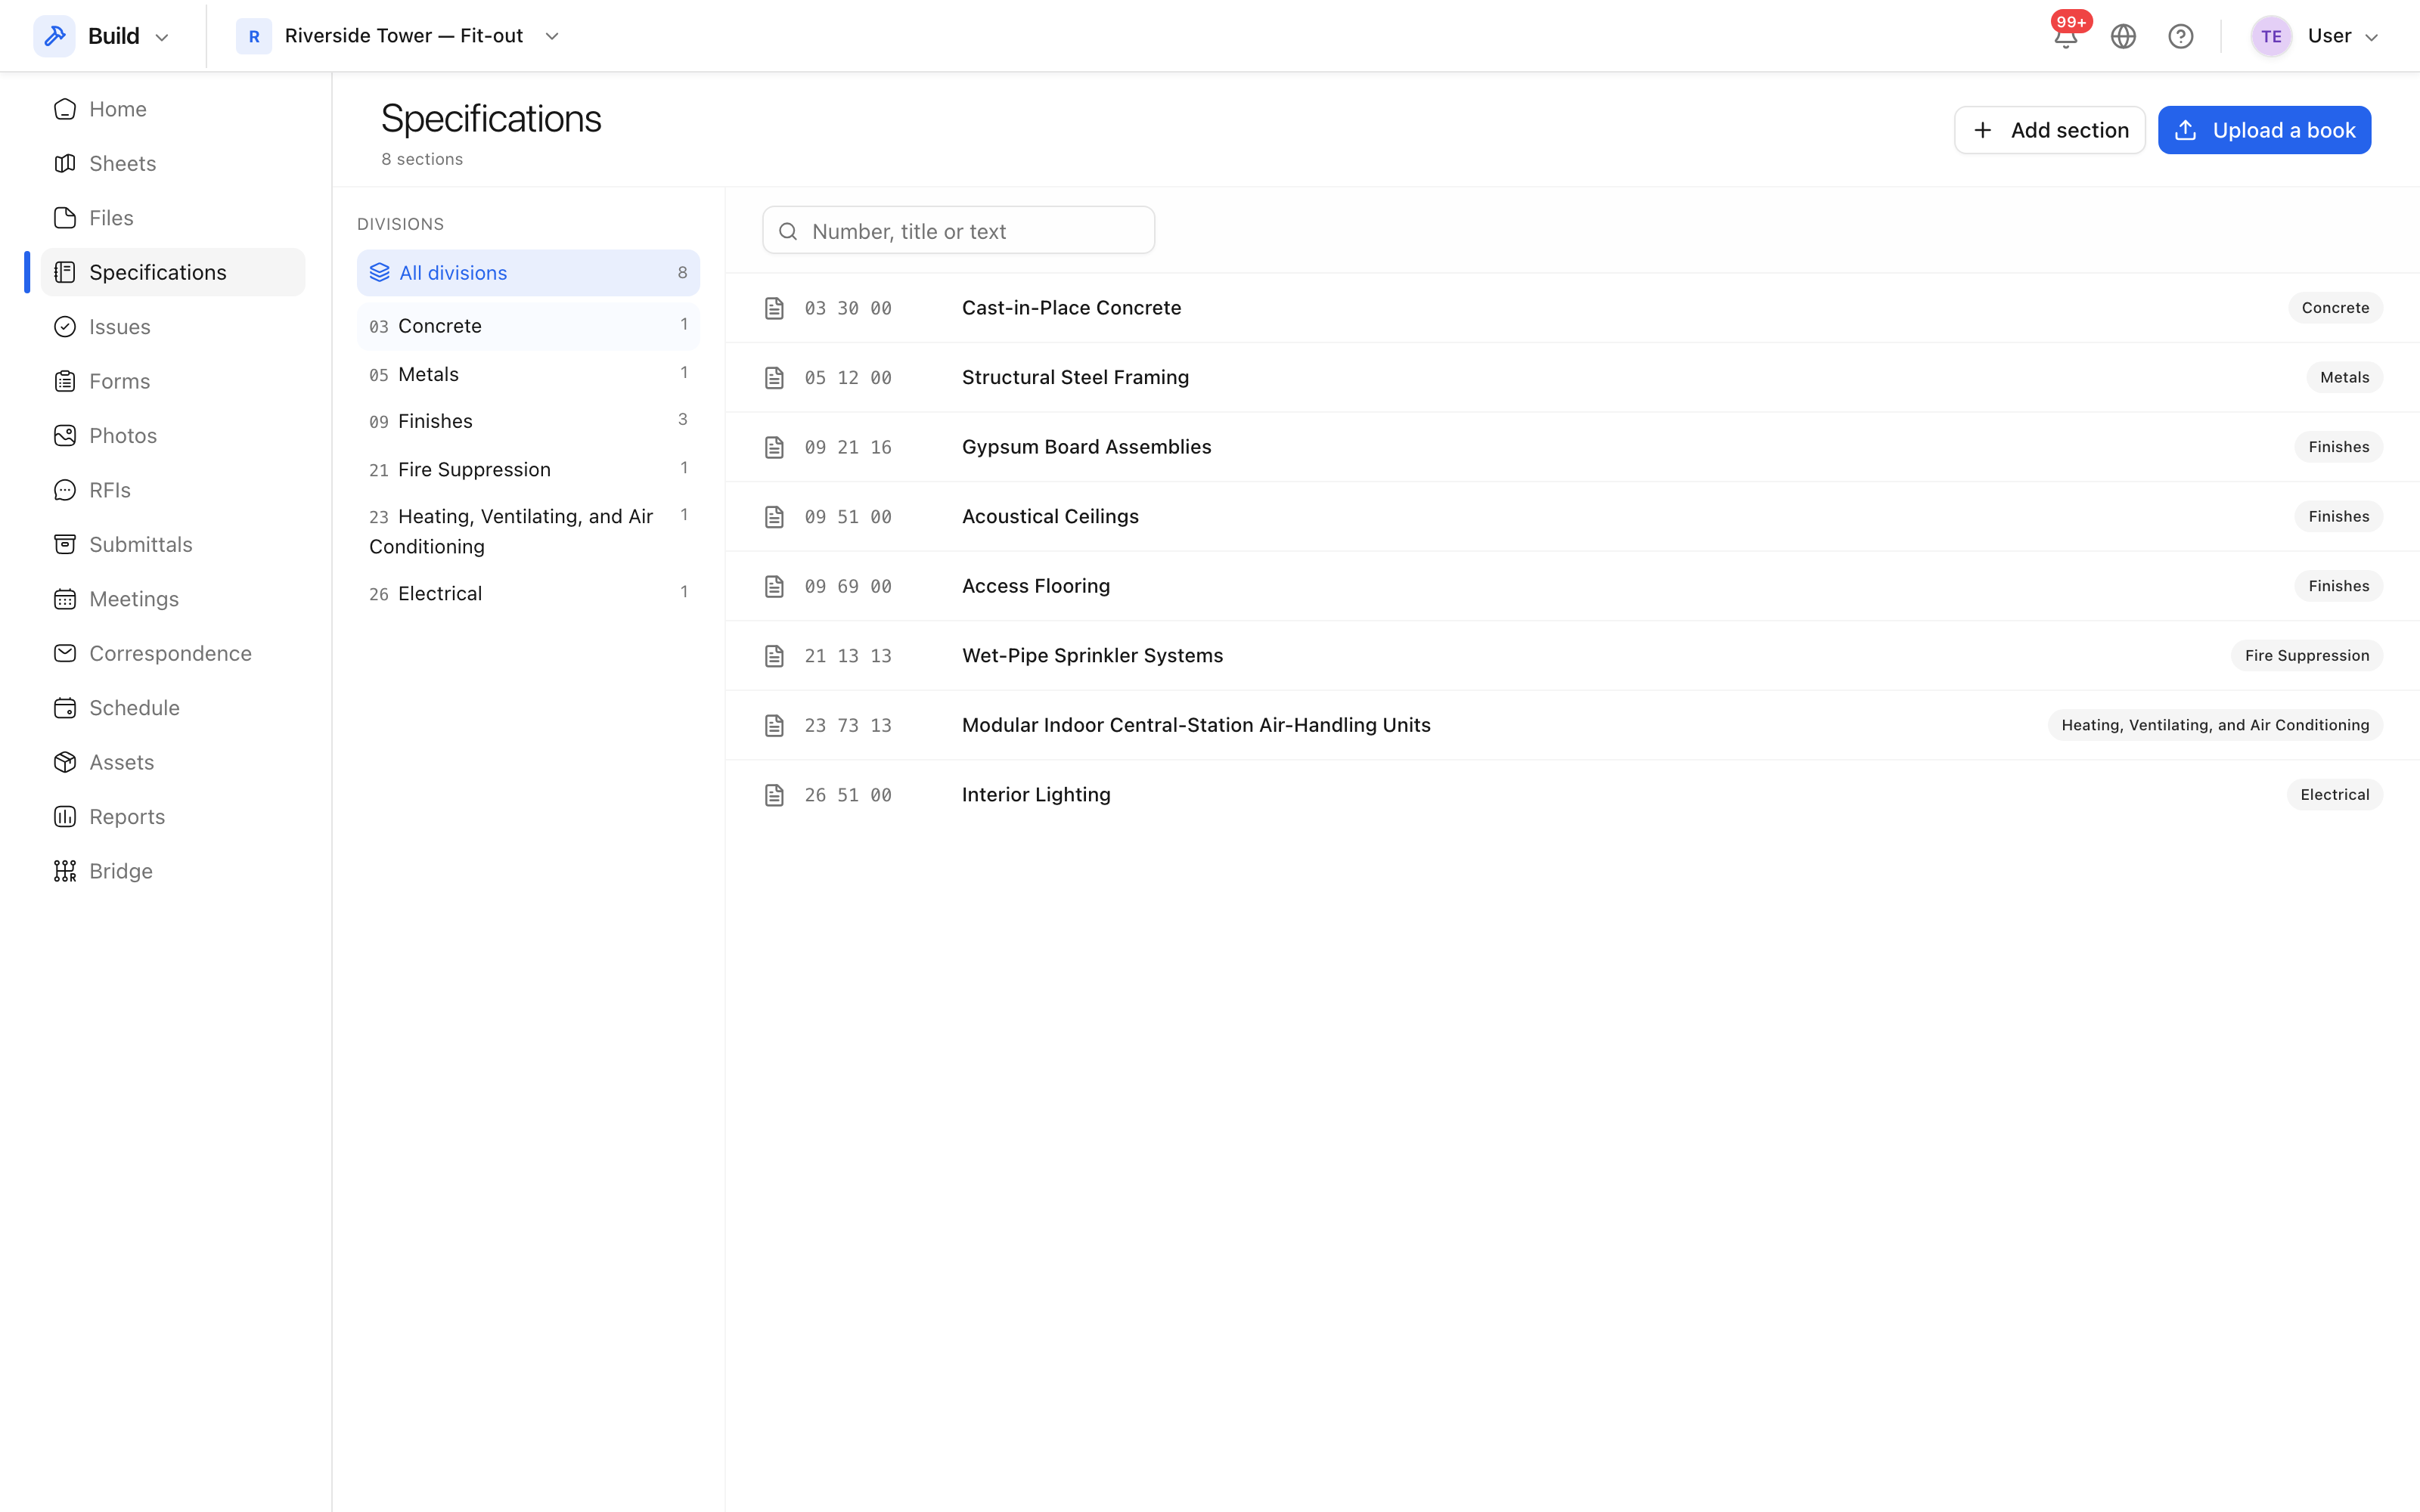Viewport: 2420px width, 1512px height.
Task: Click the document icon for Gypsum Board Assemblies
Action: point(774,447)
